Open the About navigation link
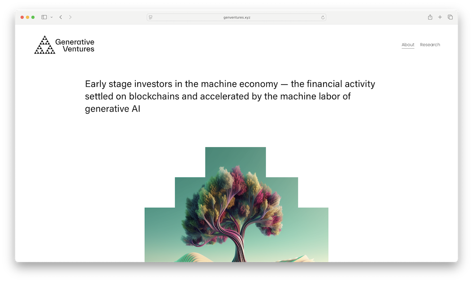 (408, 44)
